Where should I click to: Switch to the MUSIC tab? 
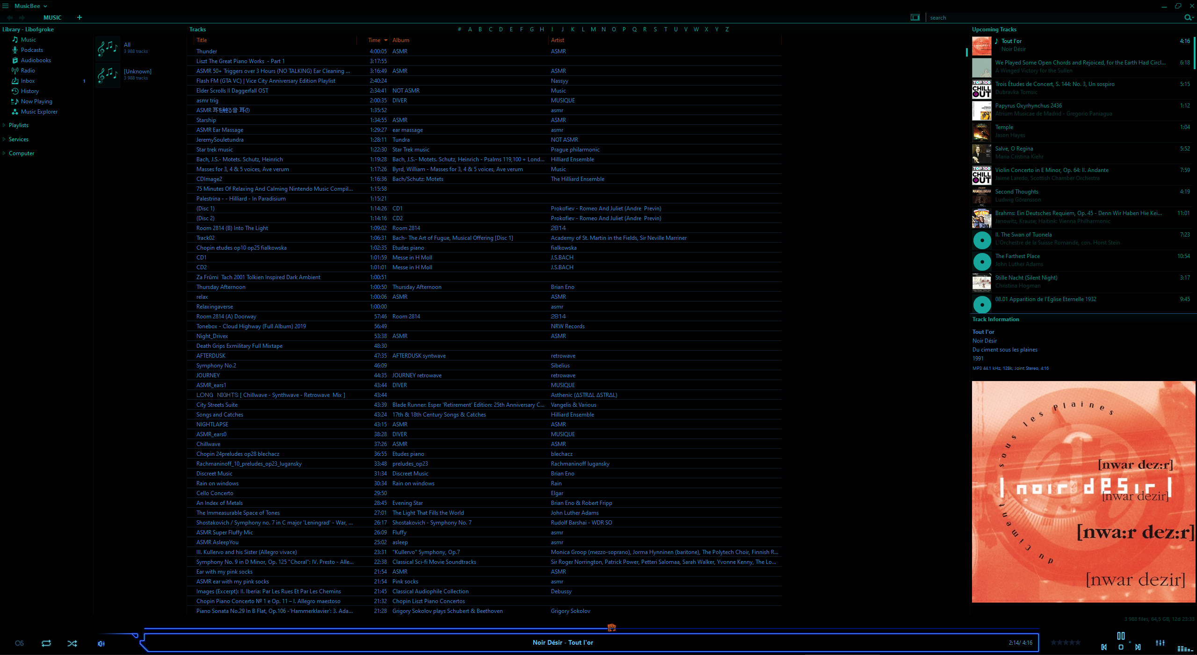pos(52,17)
